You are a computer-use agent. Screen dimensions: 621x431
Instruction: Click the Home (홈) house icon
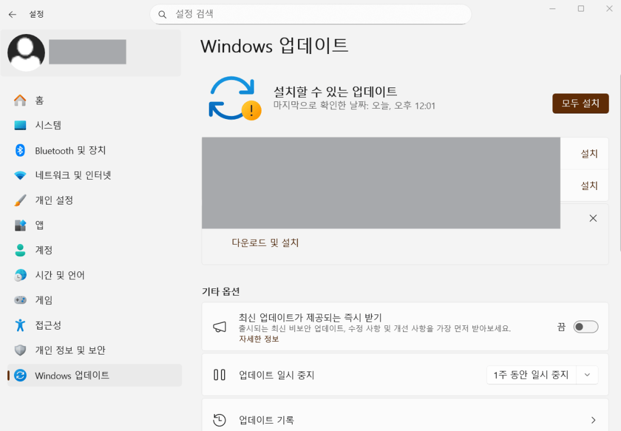coord(20,100)
